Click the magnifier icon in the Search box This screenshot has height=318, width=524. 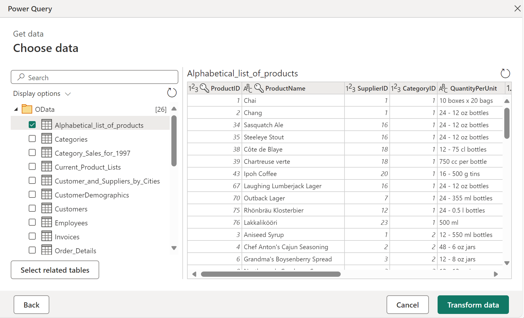pyautogui.click(x=21, y=77)
